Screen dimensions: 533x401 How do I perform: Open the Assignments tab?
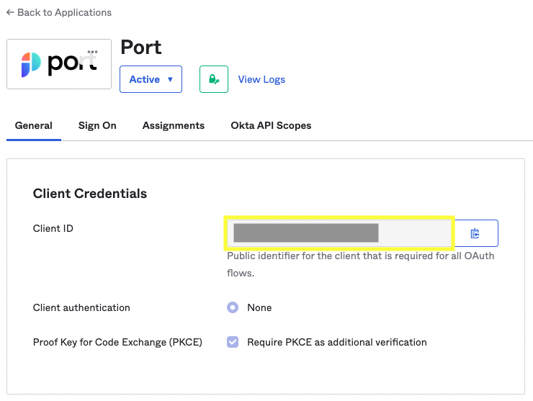(174, 125)
